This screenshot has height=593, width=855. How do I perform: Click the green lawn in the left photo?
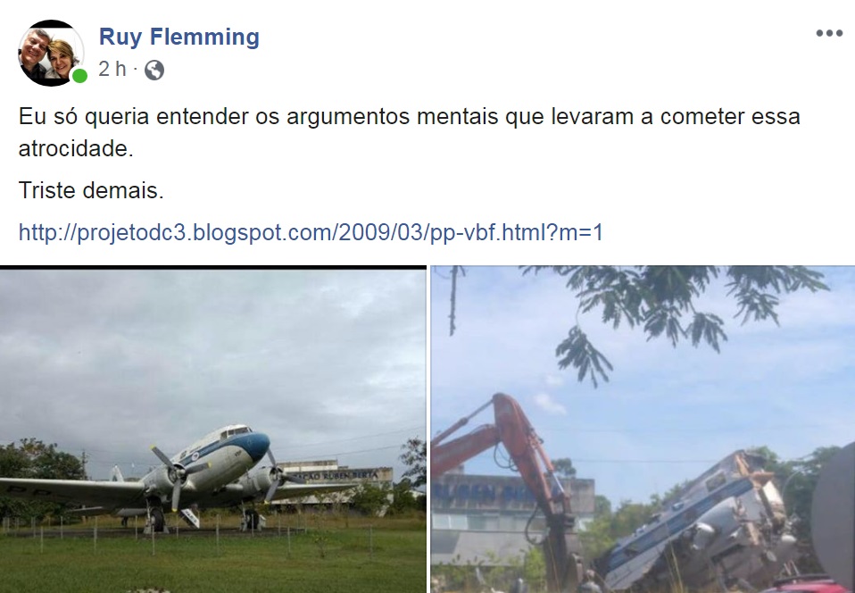(x=212, y=562)
